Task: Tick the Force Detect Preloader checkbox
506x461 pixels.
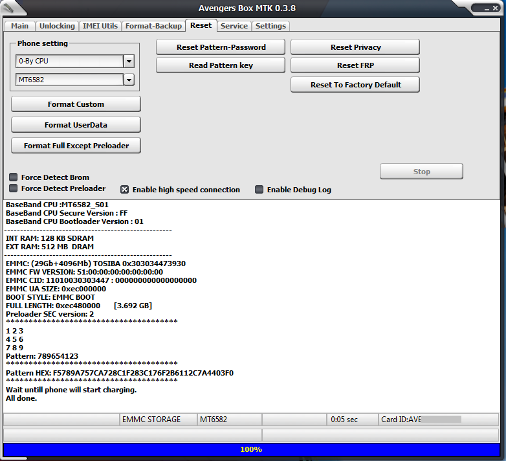Action: pos(14,188)
